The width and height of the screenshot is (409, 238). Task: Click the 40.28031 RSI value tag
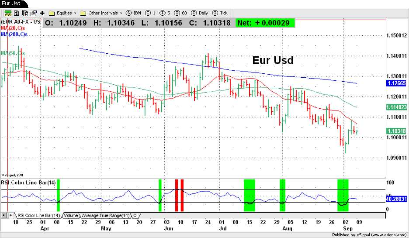point(396,199)
